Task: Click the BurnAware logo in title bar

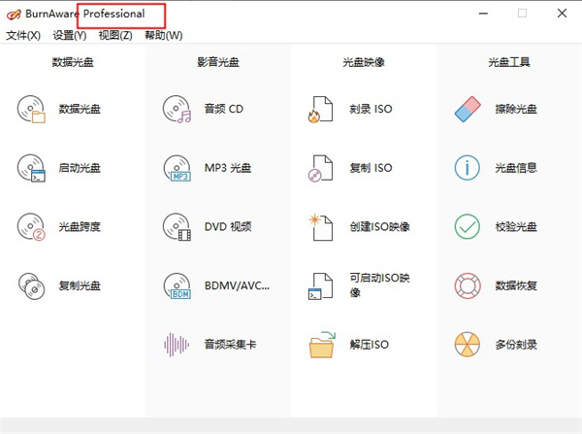Action: tap(14, 15)
